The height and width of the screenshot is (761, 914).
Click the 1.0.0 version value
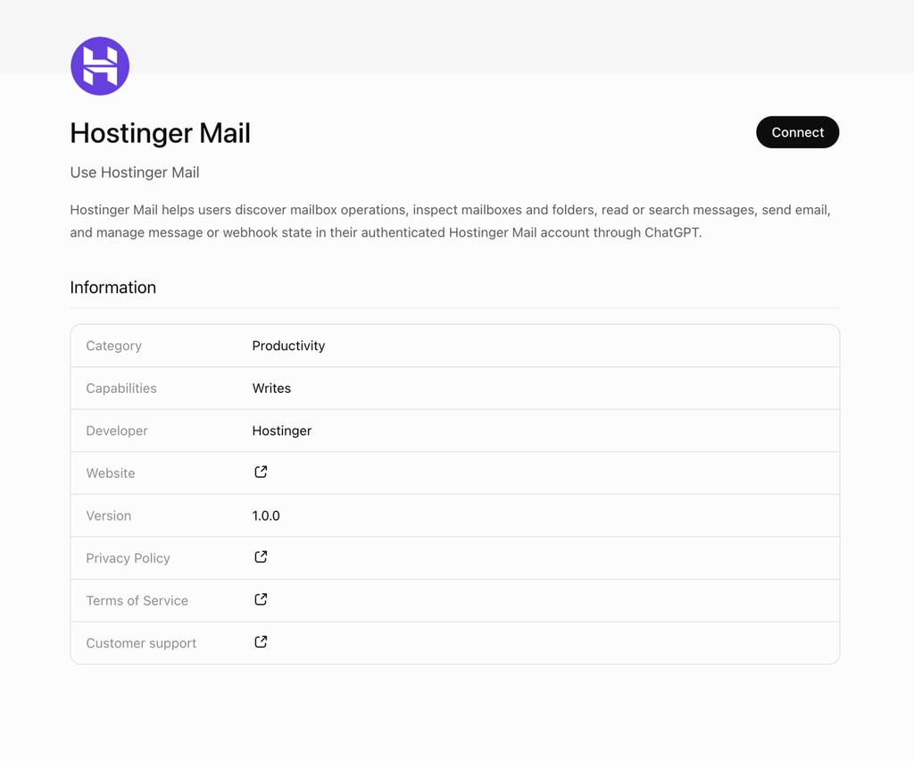[x=266, y=516]
